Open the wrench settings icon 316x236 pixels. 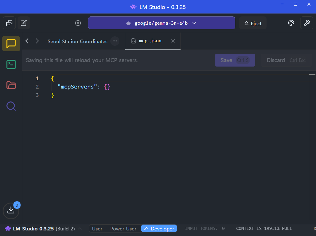point(307,23)
